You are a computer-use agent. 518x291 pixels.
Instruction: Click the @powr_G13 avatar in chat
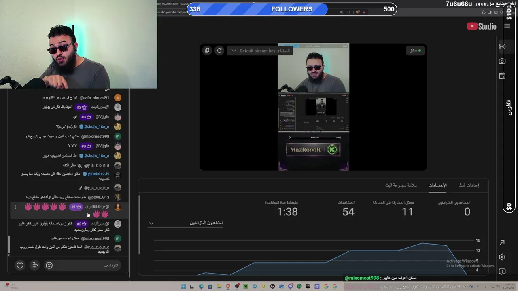[x=117, y=197]
